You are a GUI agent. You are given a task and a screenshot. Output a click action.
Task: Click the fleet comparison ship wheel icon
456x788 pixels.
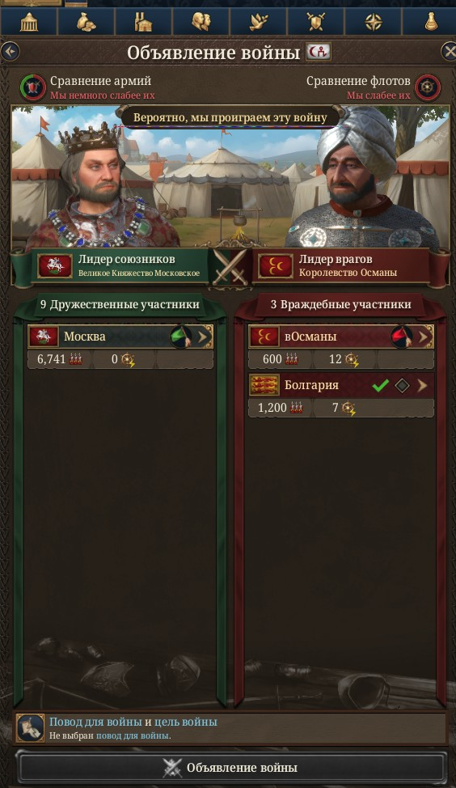pyautogui.click(x=428, y=87)
